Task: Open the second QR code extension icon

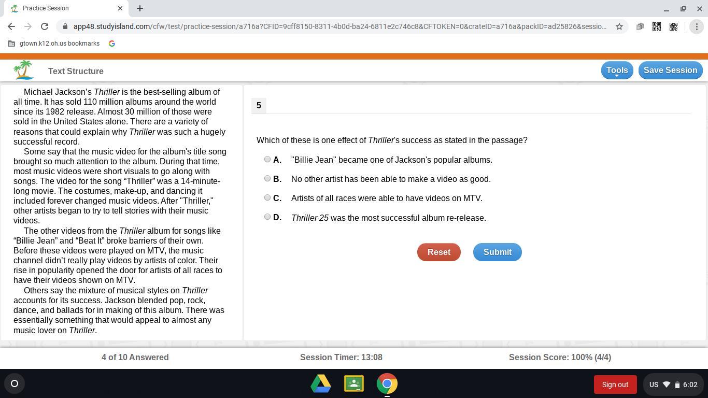Action: point(674,26)
